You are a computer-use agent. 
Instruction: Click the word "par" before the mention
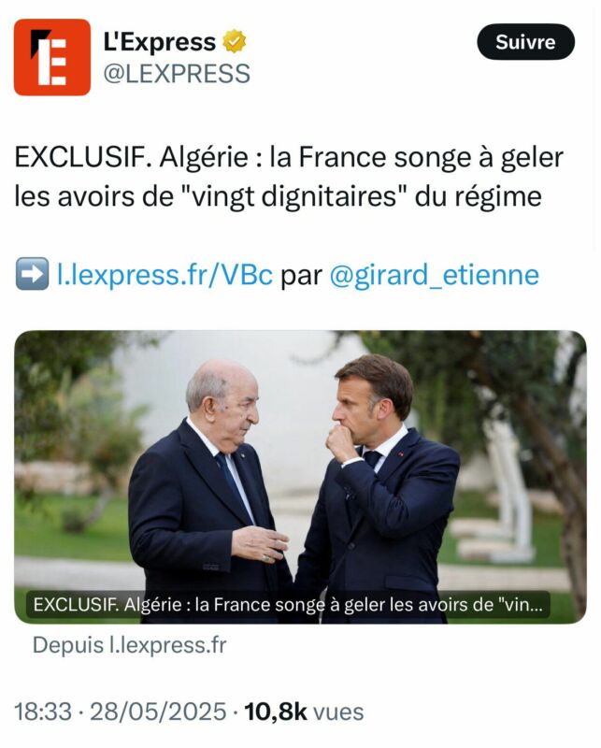click(x=302, y=277)
